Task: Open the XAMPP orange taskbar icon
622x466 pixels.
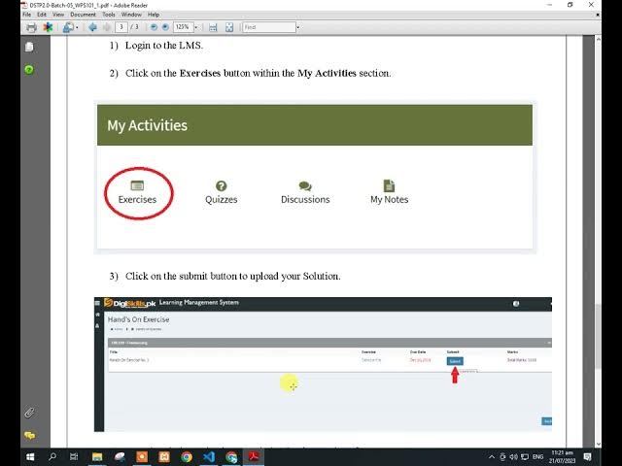Action: click(x=164, y=457)
